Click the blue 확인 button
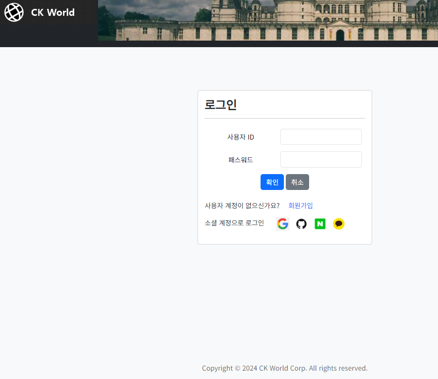Viewport: 438px width, 379px height. coord(272,182)
